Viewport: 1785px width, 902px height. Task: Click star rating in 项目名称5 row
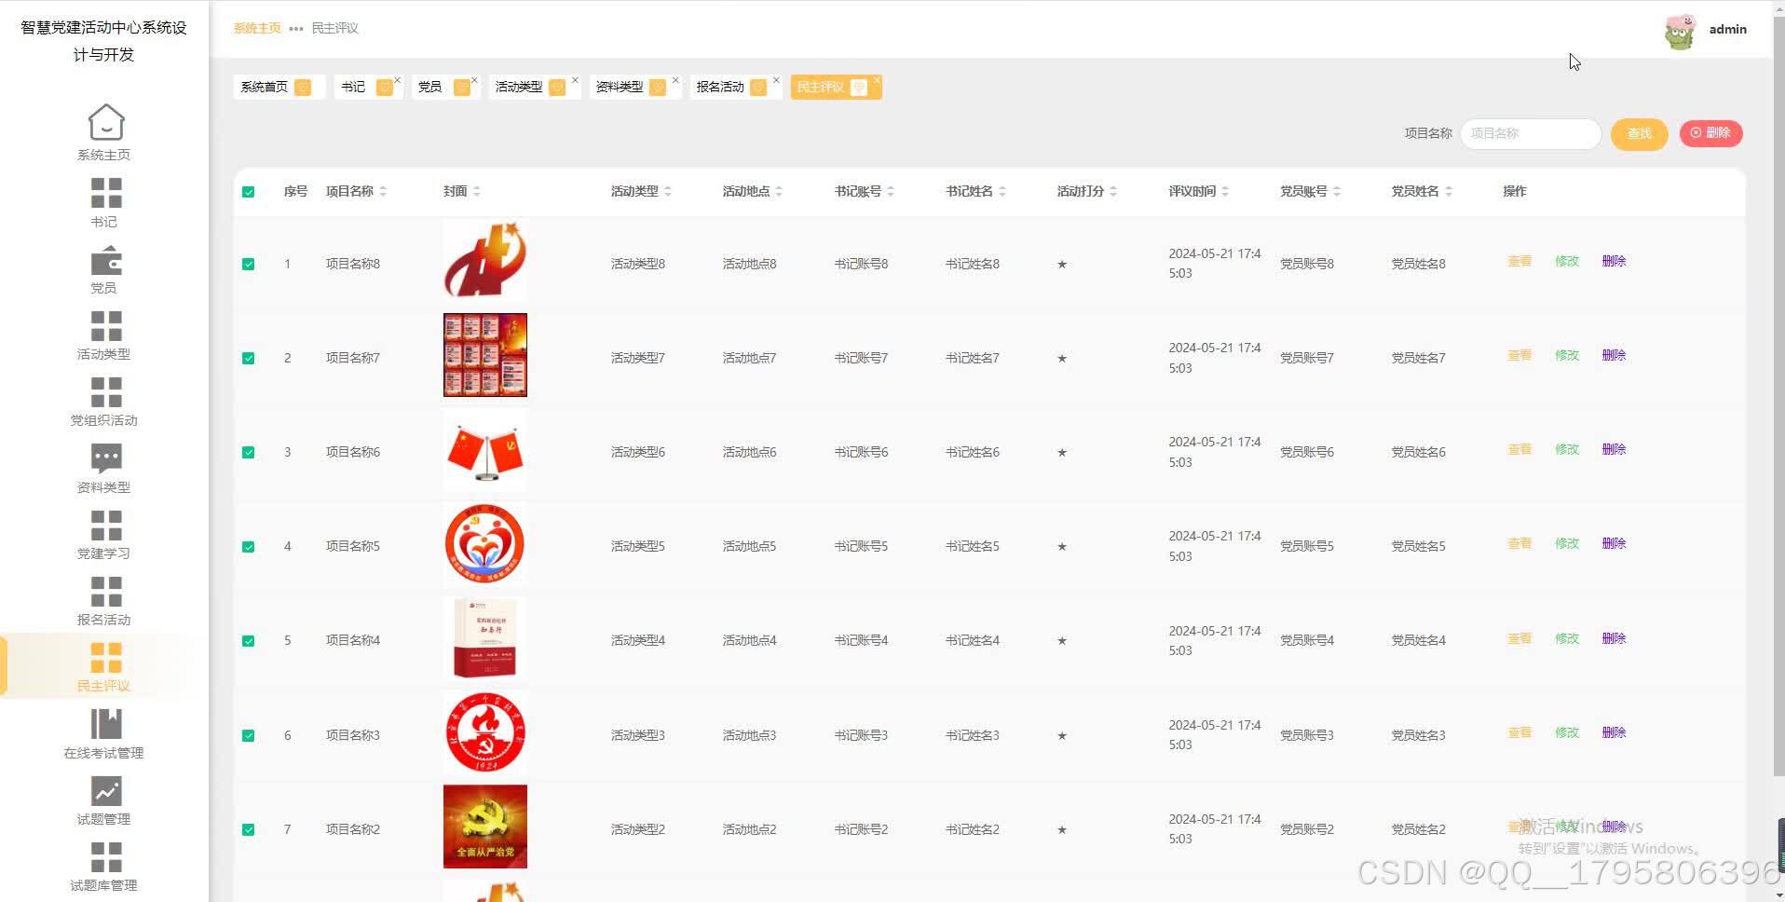pyautogui.click(x=1062, y=547)
